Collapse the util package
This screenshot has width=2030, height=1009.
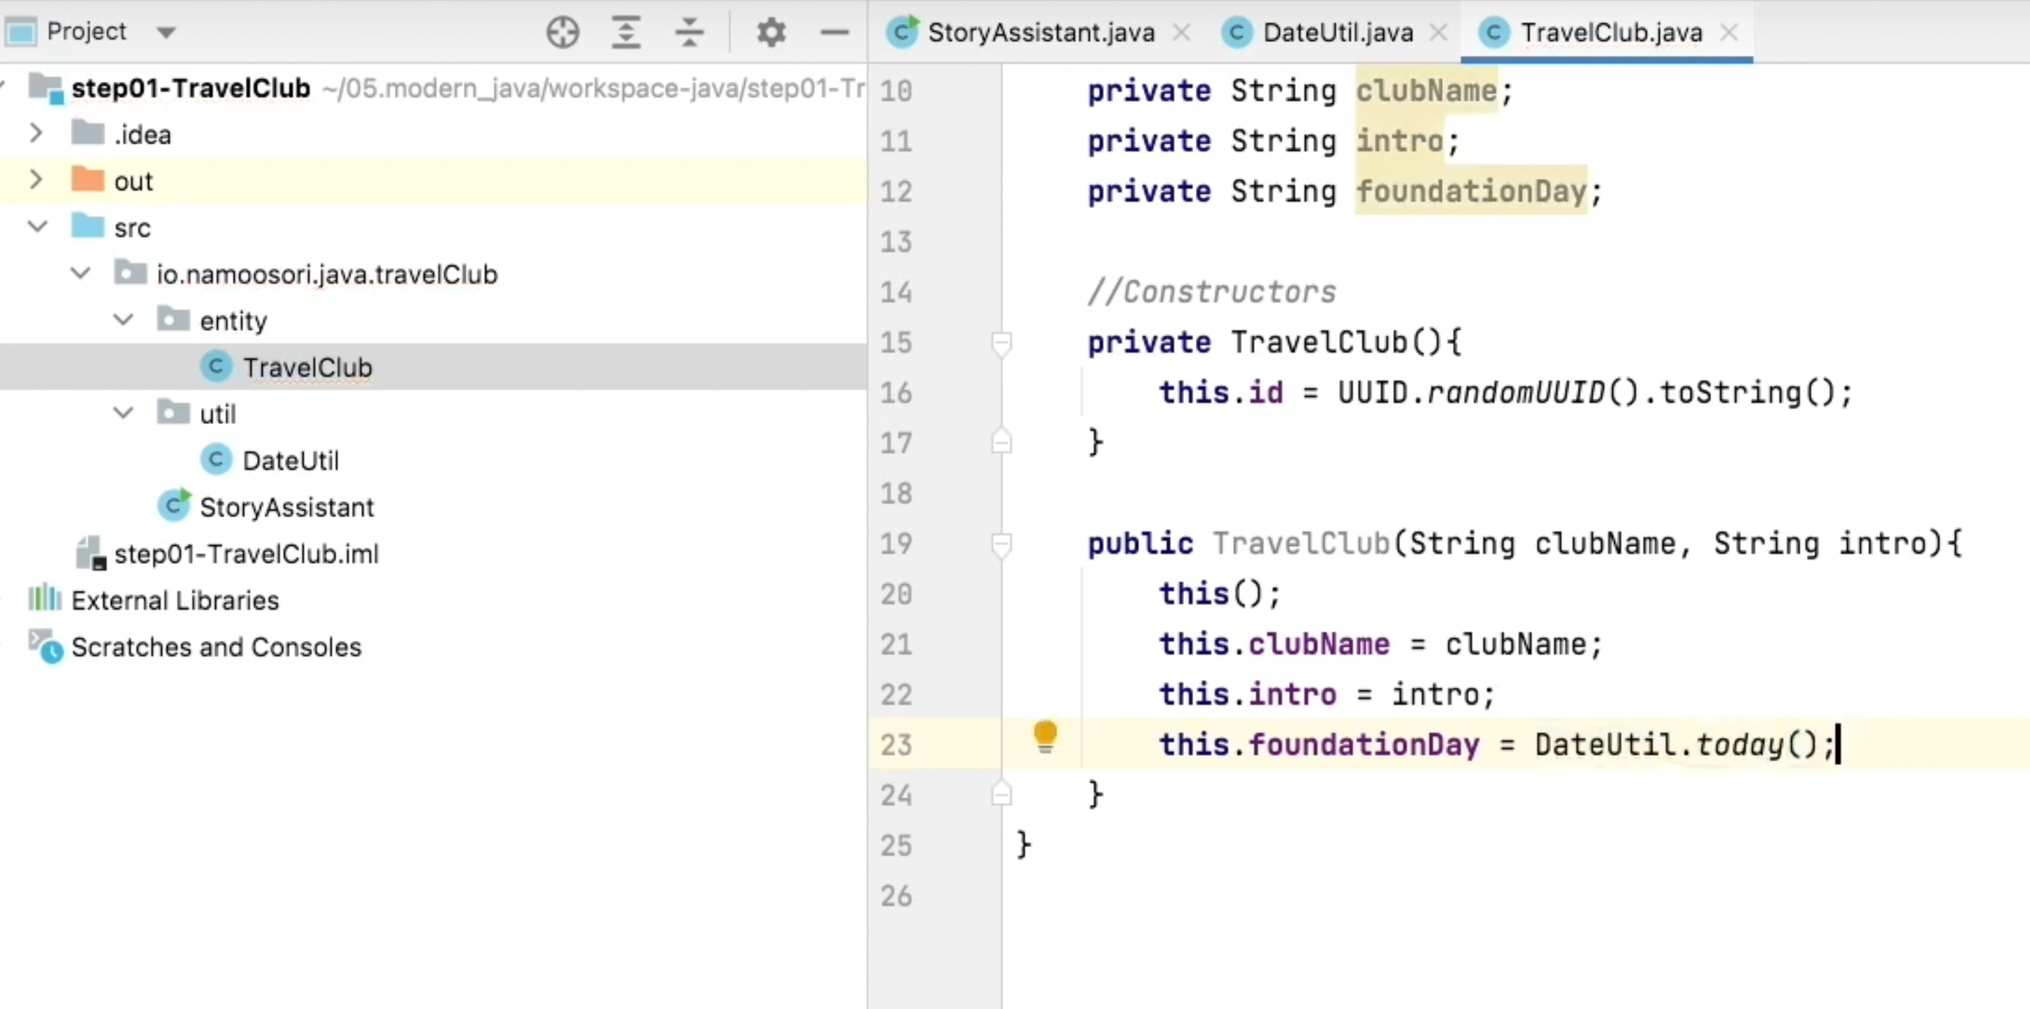click(x=123, y=413)
